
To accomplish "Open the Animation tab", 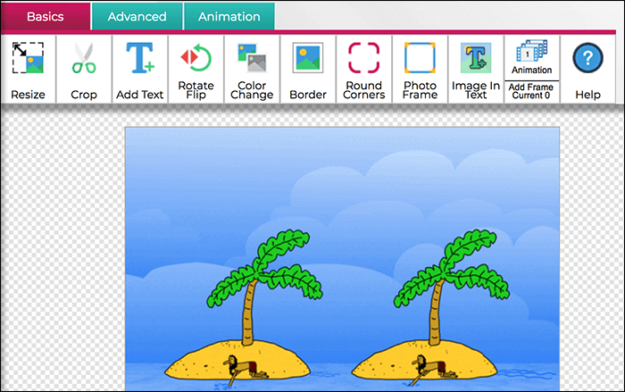I will tap(229, 16).
